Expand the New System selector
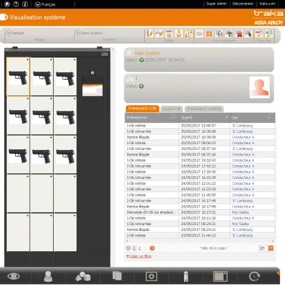Viewport: 285px width, 285px height. (79, 32)
